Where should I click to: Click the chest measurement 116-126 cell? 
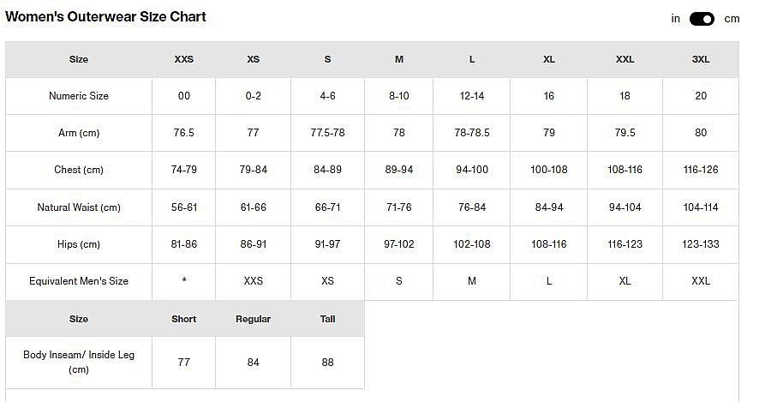701,170
